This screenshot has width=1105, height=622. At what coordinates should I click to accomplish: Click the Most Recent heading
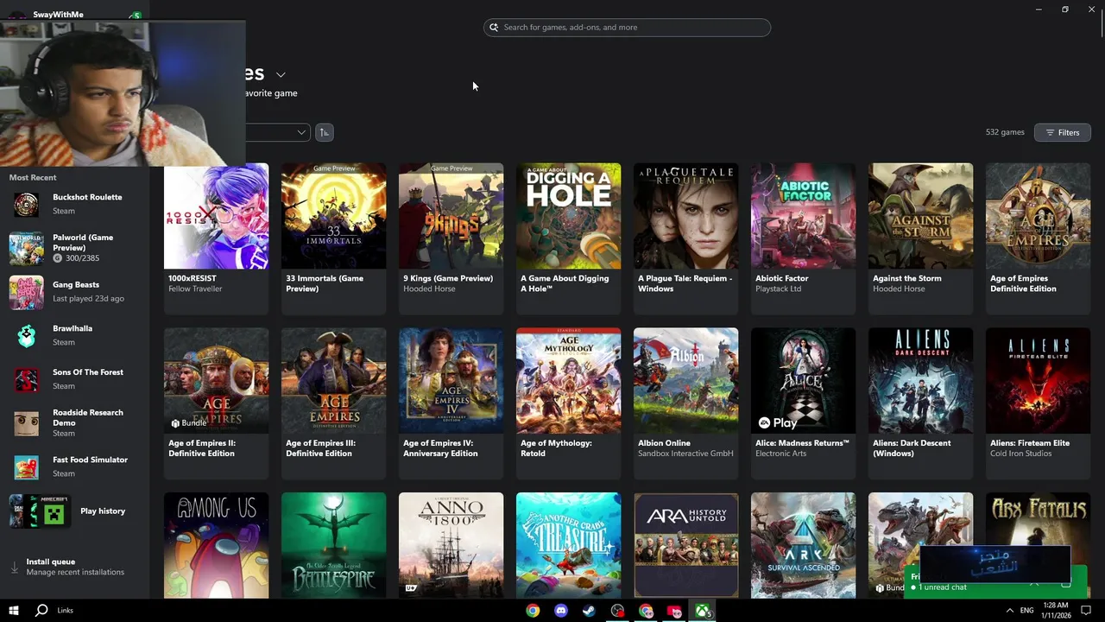coord(33,177)
